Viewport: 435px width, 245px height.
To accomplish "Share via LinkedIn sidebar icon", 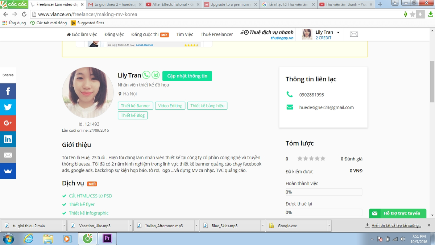I will pos(8,139).
